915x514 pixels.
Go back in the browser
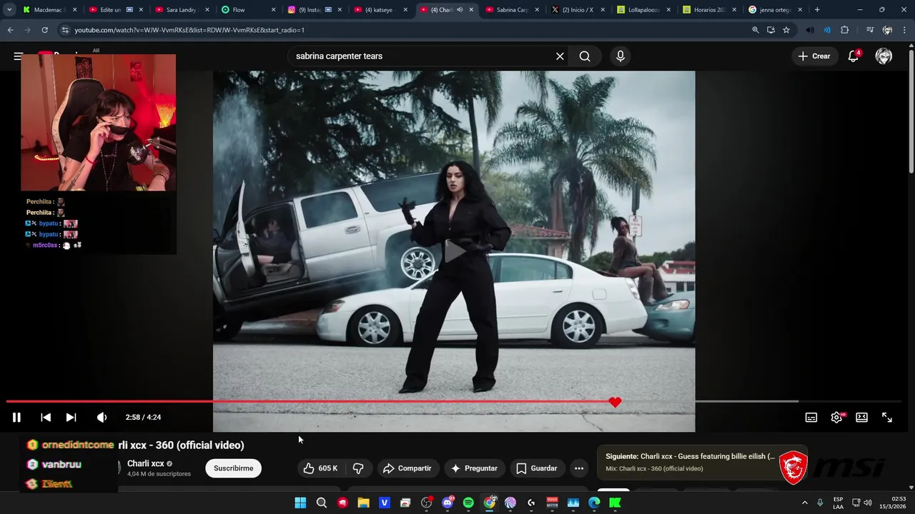coord(10,30)
